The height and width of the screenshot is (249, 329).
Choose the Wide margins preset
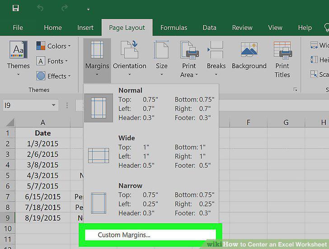[151, 152]
